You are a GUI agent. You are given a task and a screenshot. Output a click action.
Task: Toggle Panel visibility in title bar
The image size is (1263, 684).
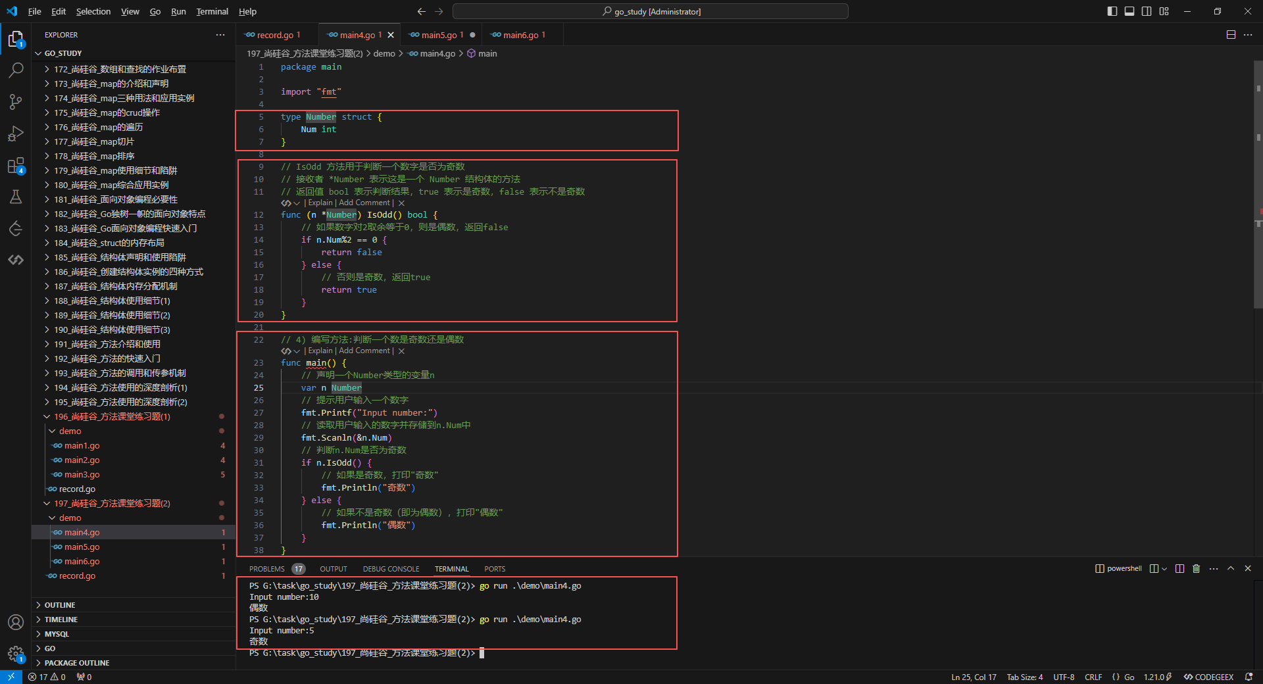click(x=1129, y=11)
